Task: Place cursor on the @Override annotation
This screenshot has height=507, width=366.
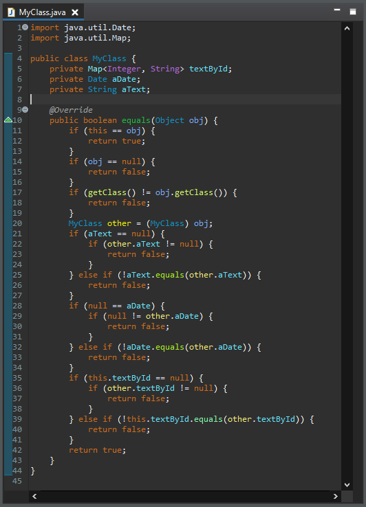Action: pos(71,110)
